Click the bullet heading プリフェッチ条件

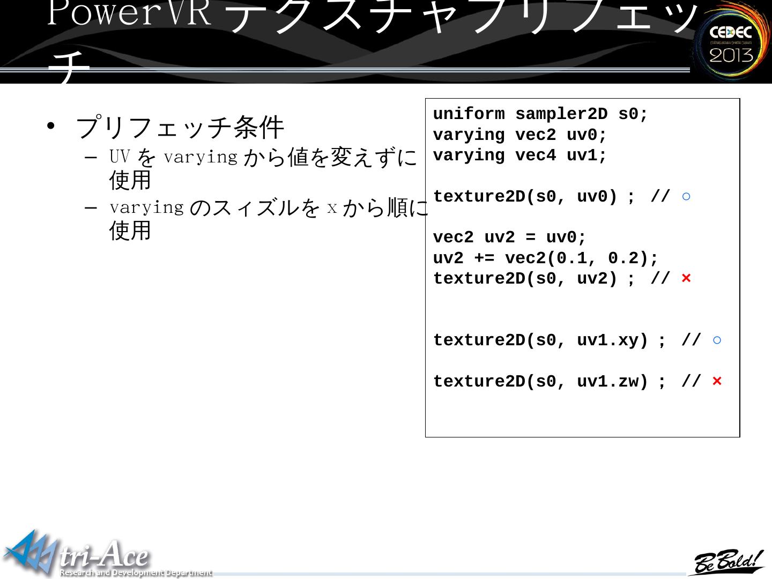click(180, 128)
